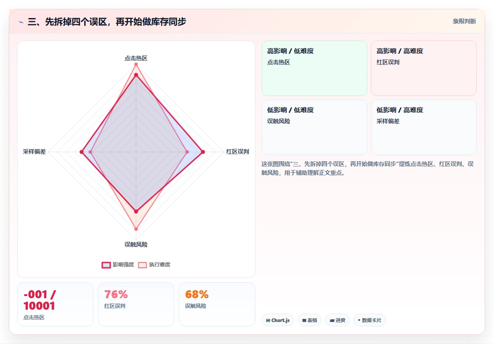The image size is (494, 344).
Task: Click the -001 / 10001 stat value
Action: click(x=40, y=300)
